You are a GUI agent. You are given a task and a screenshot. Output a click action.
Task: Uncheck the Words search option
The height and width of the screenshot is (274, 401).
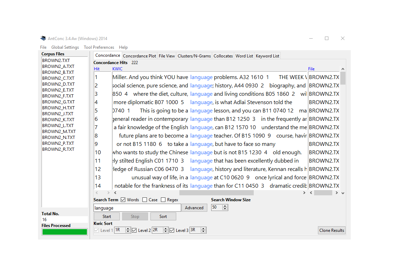[123, 200]
